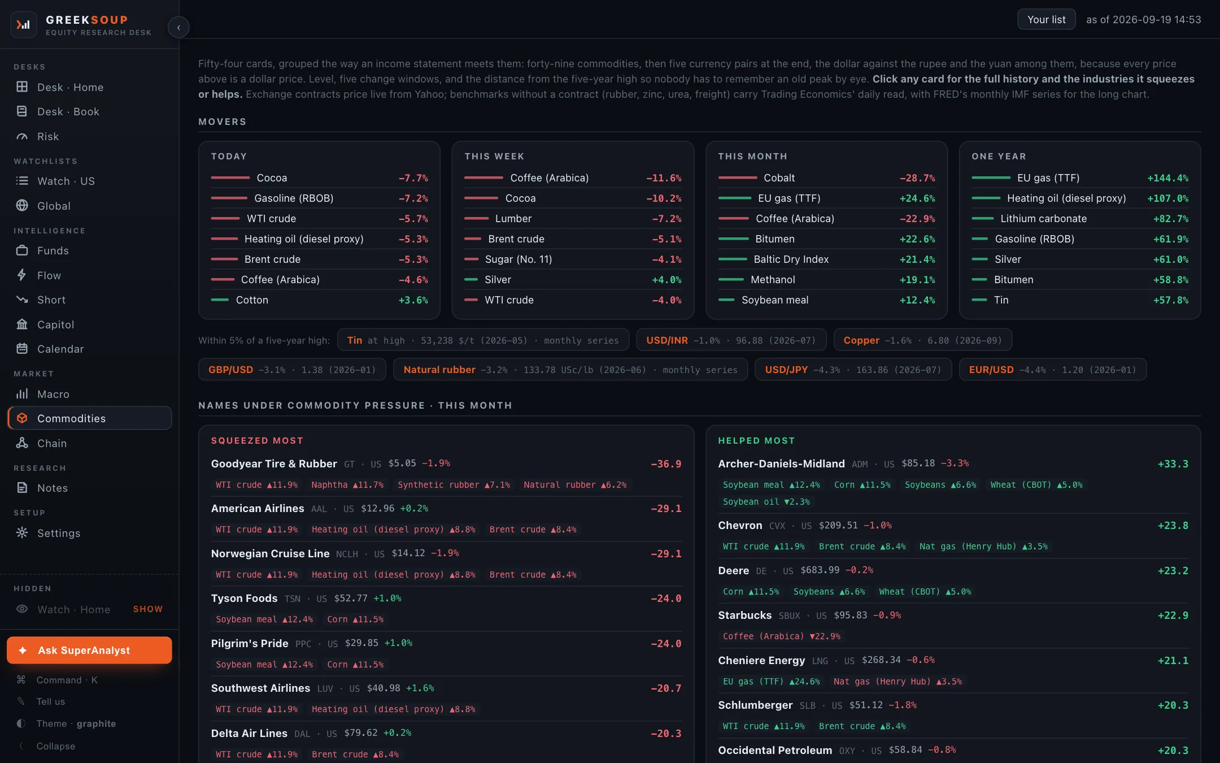Open Cotton row in Today movers
The width and height of the screenshot is (1220, 763).
pos(319,300)
